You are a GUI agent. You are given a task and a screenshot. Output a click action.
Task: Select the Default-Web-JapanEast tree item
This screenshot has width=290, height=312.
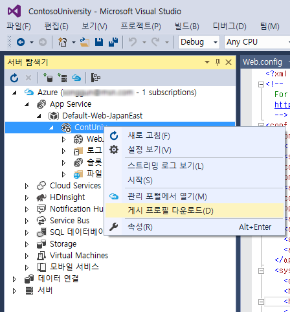point(102,116)
